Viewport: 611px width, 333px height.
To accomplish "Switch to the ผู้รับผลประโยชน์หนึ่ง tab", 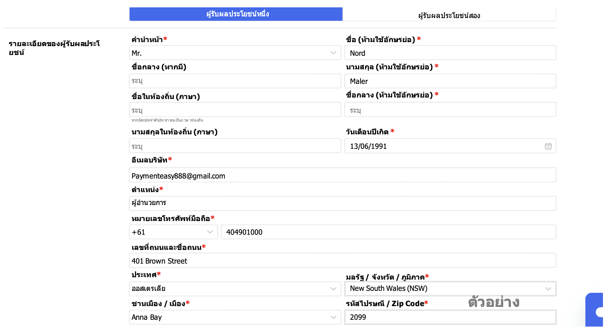I will pos(236,14).
